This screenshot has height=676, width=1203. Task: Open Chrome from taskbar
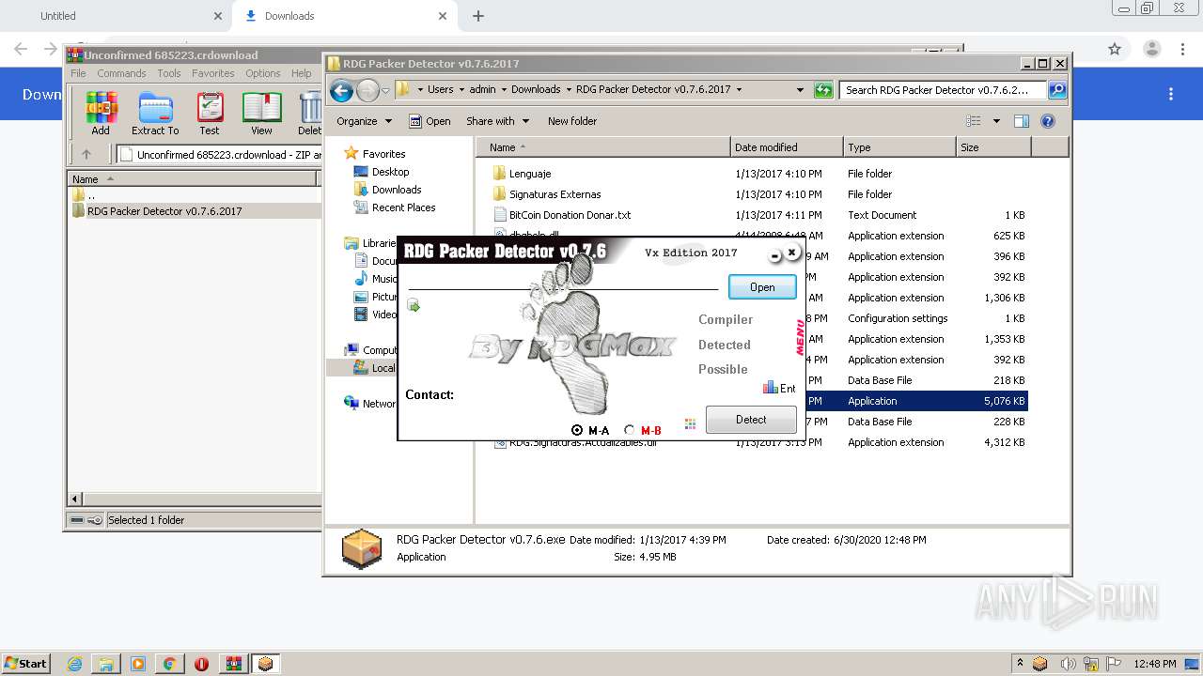169,664
